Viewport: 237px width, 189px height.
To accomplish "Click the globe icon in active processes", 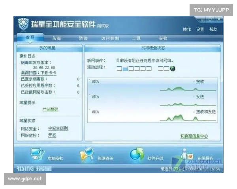I will (x=173, y=69).
